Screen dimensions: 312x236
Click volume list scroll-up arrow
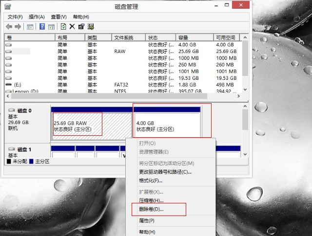pyautogui.click(x=245, y=37)
